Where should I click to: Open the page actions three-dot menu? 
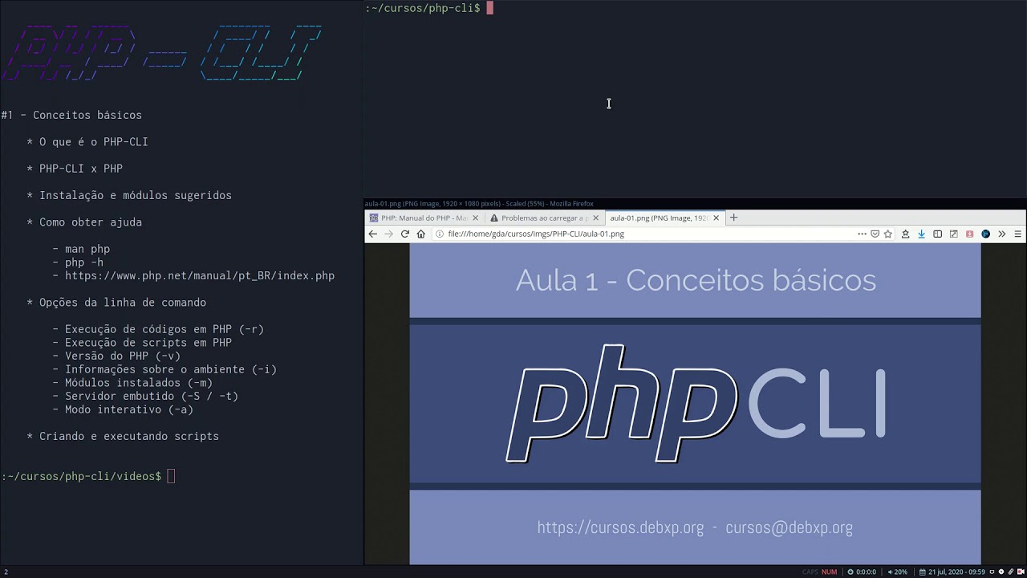(x=862, y=234)
